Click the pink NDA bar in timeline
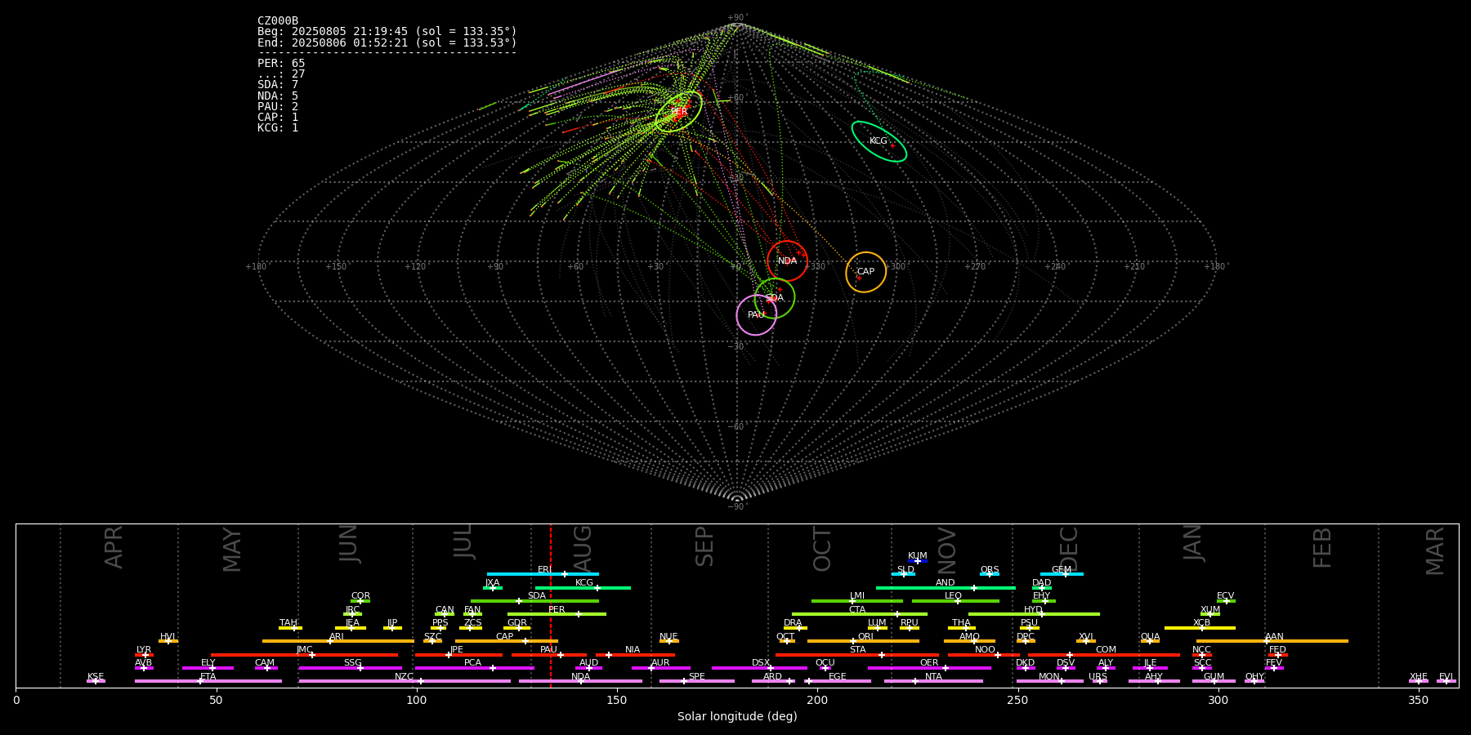 (580, 681)
